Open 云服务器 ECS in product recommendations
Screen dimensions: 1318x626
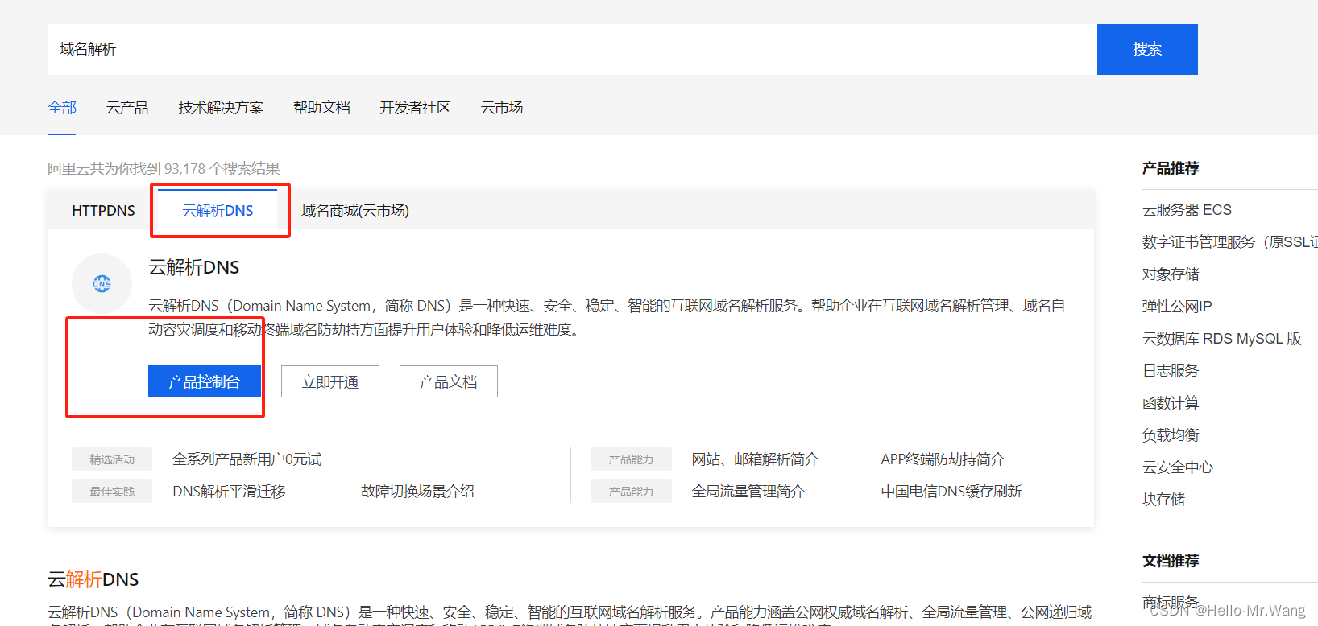(x=1187, y=210)
